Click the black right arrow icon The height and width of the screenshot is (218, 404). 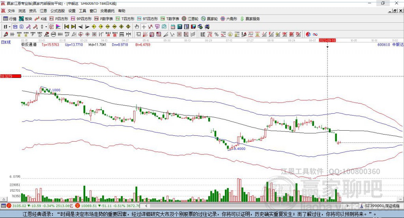point(87,27)
